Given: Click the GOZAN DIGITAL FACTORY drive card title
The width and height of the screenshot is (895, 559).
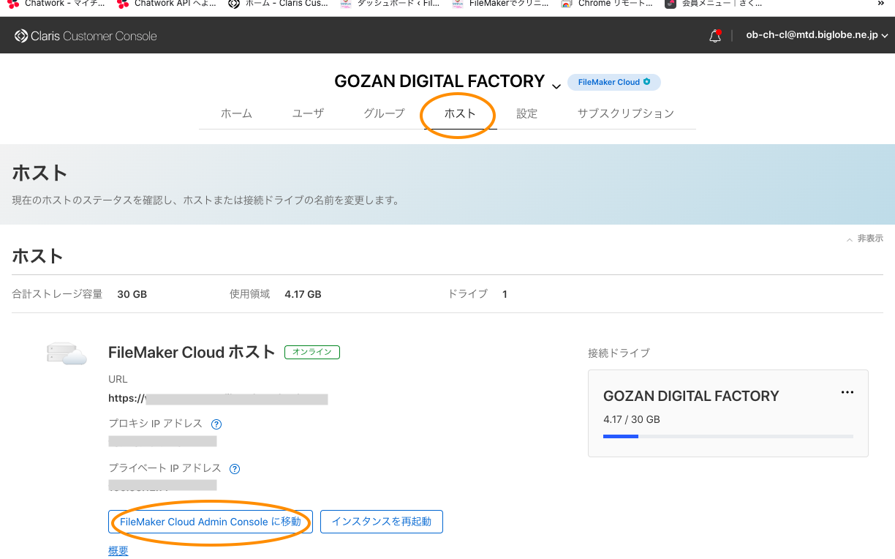Looking at the screenshot, I should coord(691,396).
